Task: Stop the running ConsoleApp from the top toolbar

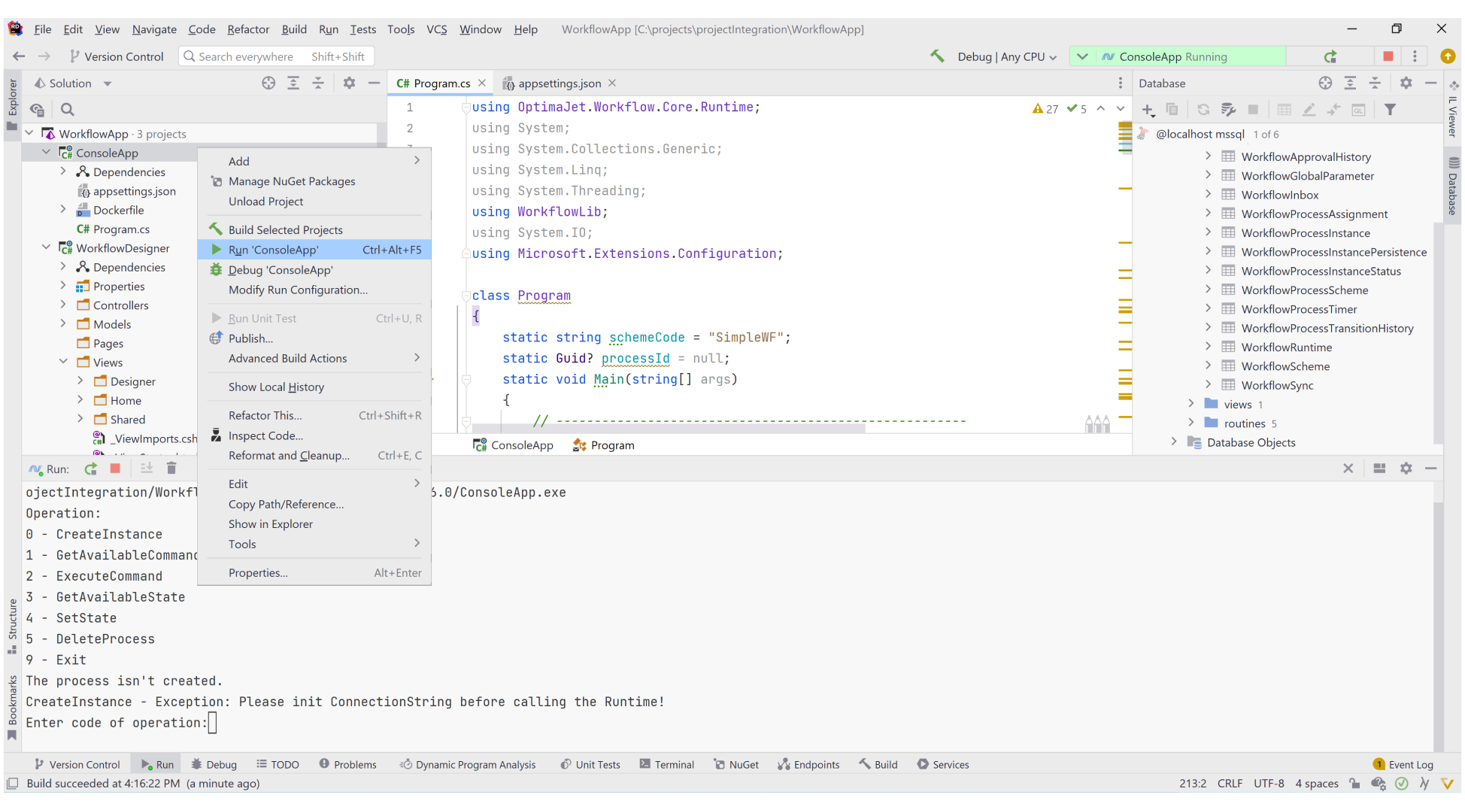Action: click(x=1388, y=56)
